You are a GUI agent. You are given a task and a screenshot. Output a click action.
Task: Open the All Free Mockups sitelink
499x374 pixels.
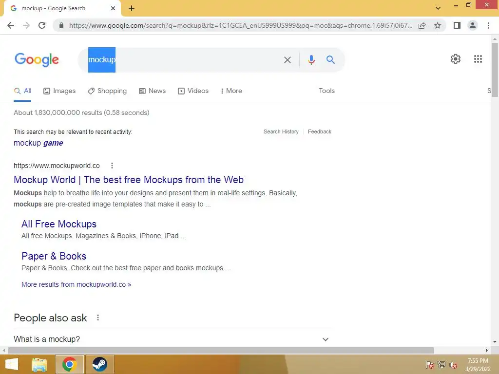pos(59,224)
